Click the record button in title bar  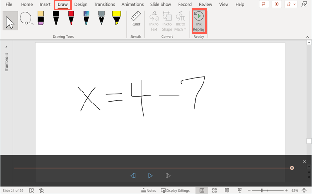click(x=276, y=4)
